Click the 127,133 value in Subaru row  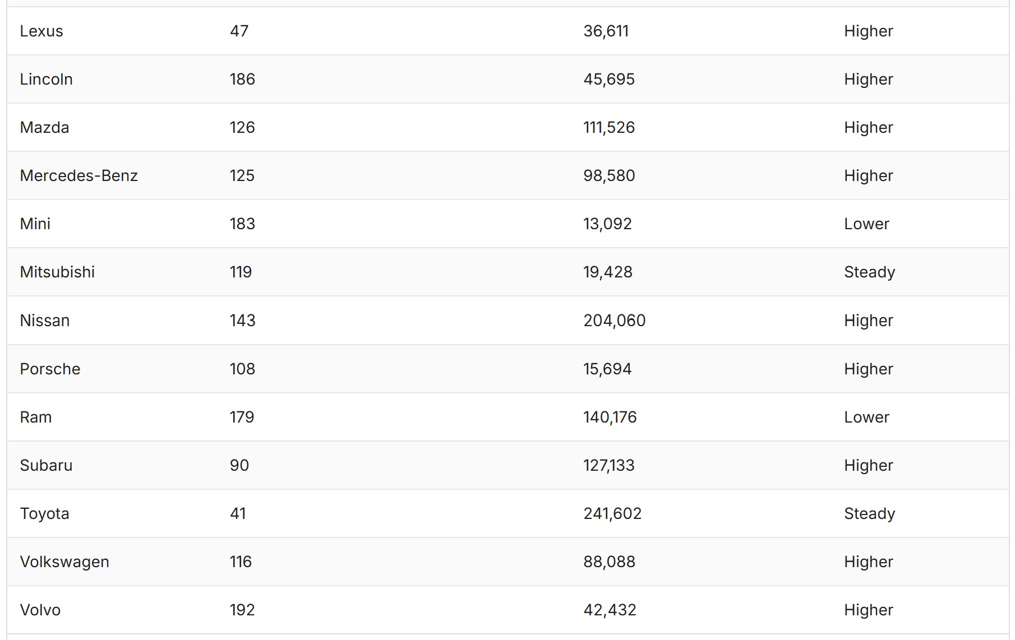(x=608, y=465)
